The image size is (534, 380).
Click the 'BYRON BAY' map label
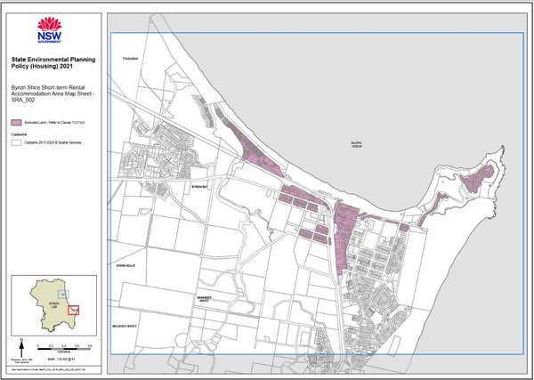(199, 187)
